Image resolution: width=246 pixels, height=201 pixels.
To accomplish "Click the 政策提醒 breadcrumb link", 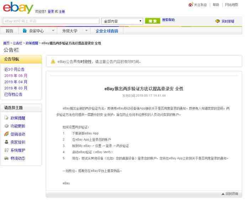I will click(32, 43).
